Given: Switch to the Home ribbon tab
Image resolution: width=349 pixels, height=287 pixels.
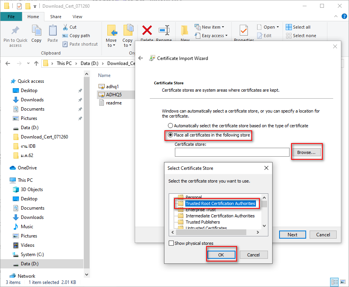Looking at the screenshot, I should [x=33, y=17].
